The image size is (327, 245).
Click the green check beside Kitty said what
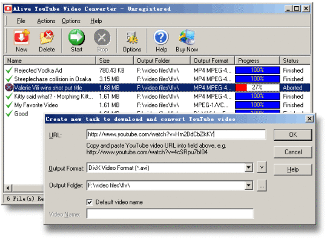[9, 96]
